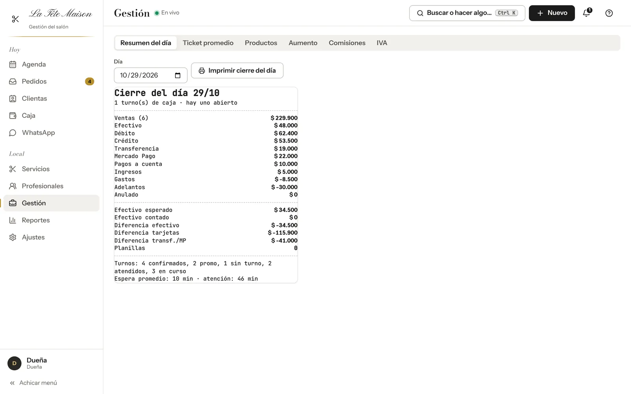The width and height of the screenshot is (631, 394).
Task: Switch to Ticket promedio tab
Action: pos(208,43)
